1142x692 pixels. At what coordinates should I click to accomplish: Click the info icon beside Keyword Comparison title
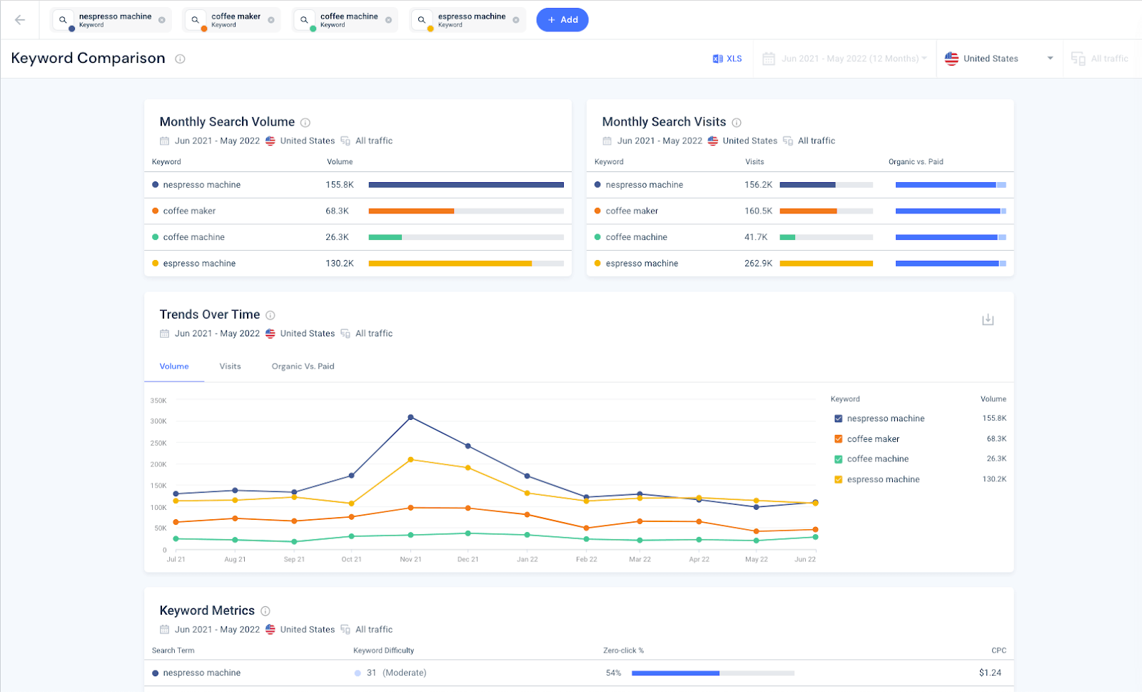pos(180,59)
